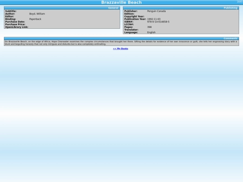Click the Pages: label
The image size is (243, 182).
[x=128, y=27]
